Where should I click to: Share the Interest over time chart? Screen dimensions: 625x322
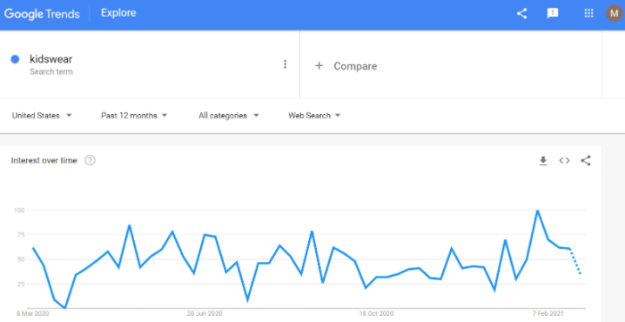(x=586, y=161)
